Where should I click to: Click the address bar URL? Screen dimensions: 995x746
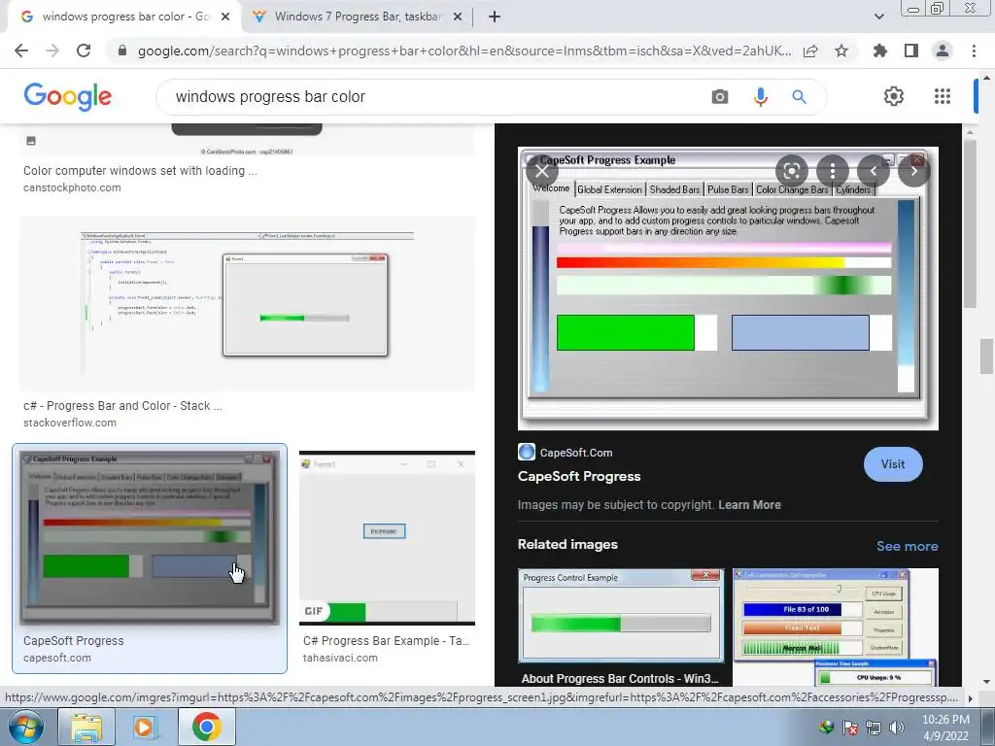464,51
